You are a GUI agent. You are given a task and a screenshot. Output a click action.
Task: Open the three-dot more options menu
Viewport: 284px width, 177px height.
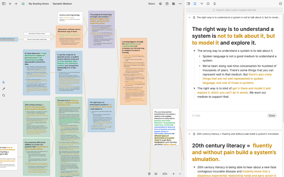click(180, 4)
